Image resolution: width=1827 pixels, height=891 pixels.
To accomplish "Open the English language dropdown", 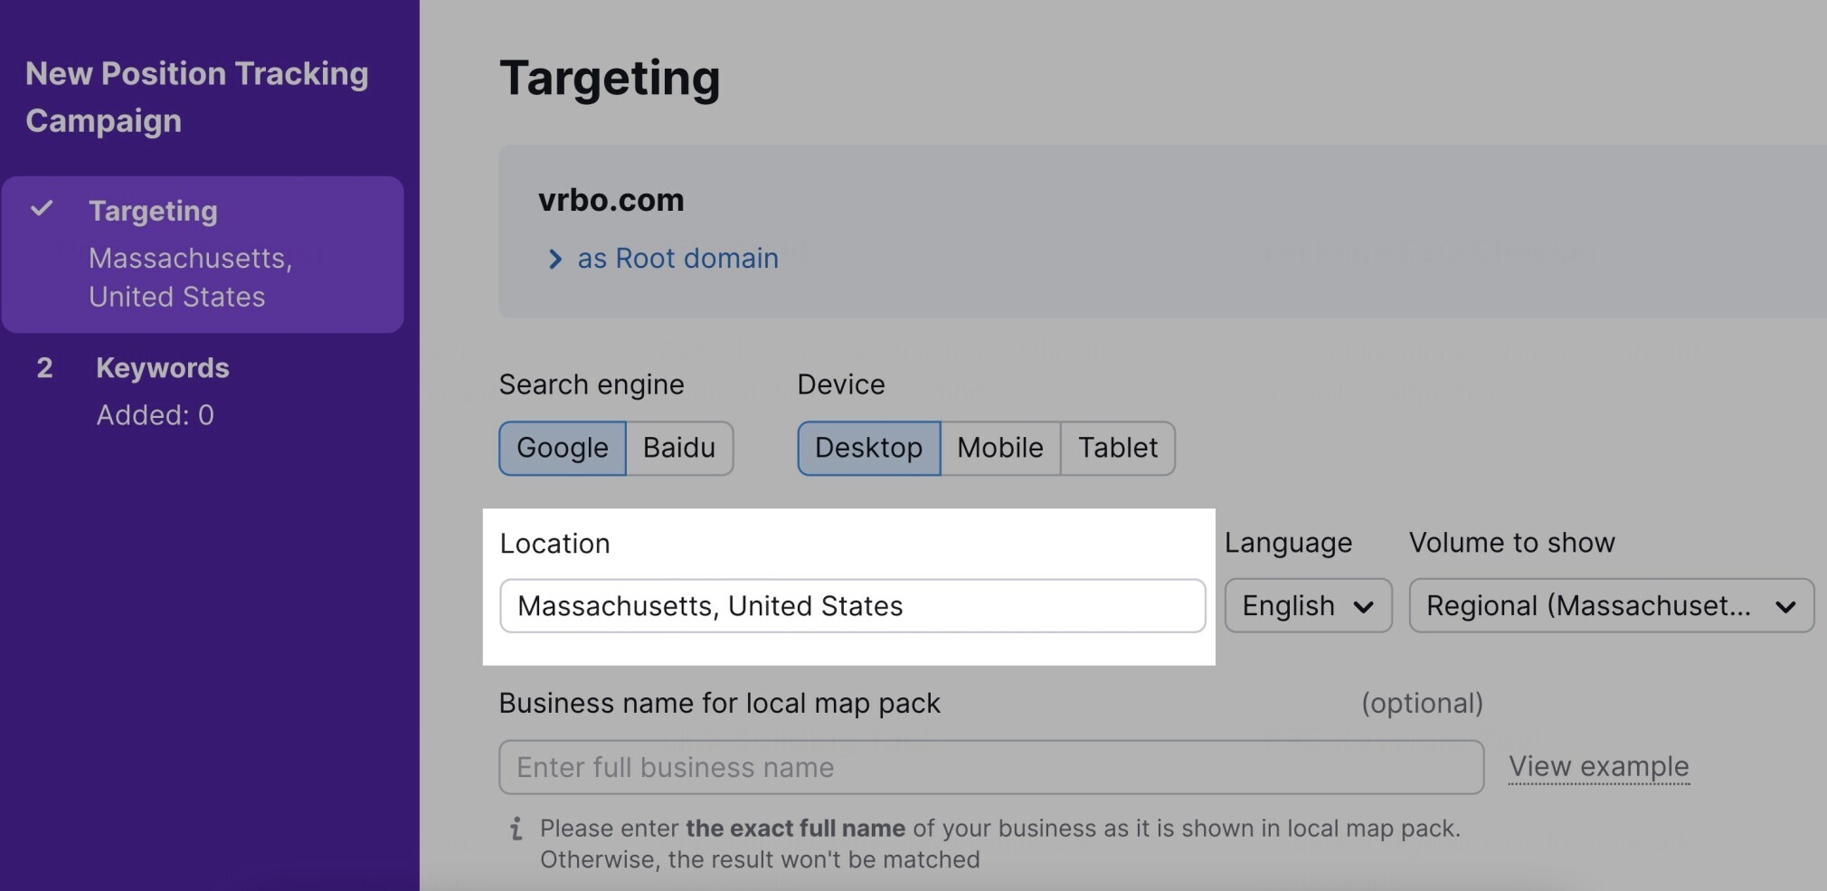I will 1308,605.
